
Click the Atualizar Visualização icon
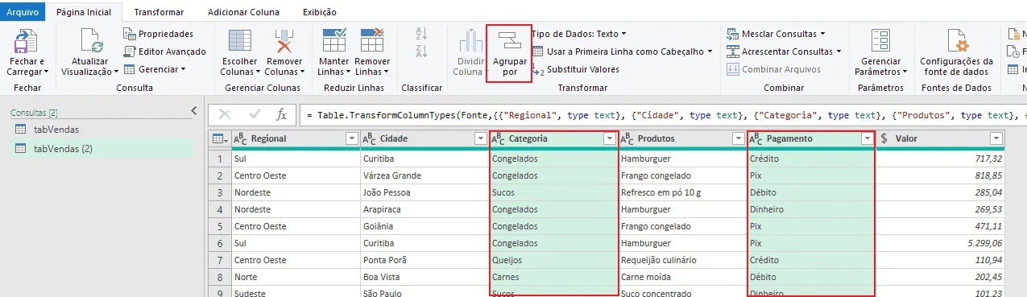click(x=90, y=40)
